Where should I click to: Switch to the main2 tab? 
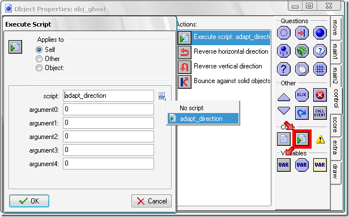pyautogui.click(x=335, y=76)
